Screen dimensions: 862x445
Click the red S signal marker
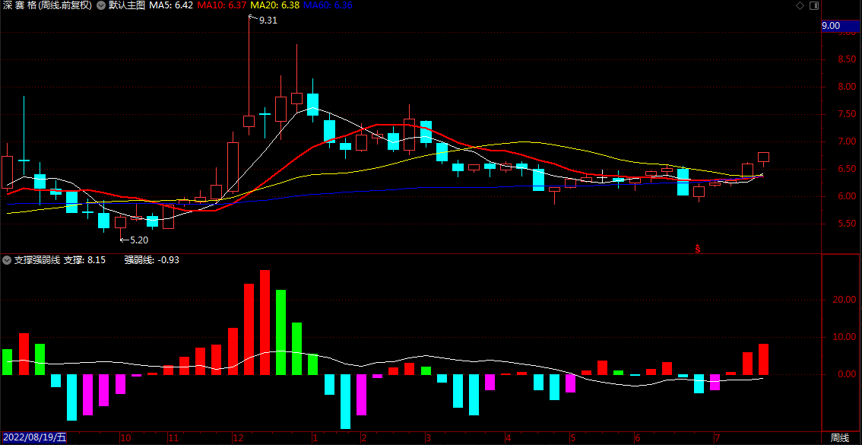click(697, 249)
